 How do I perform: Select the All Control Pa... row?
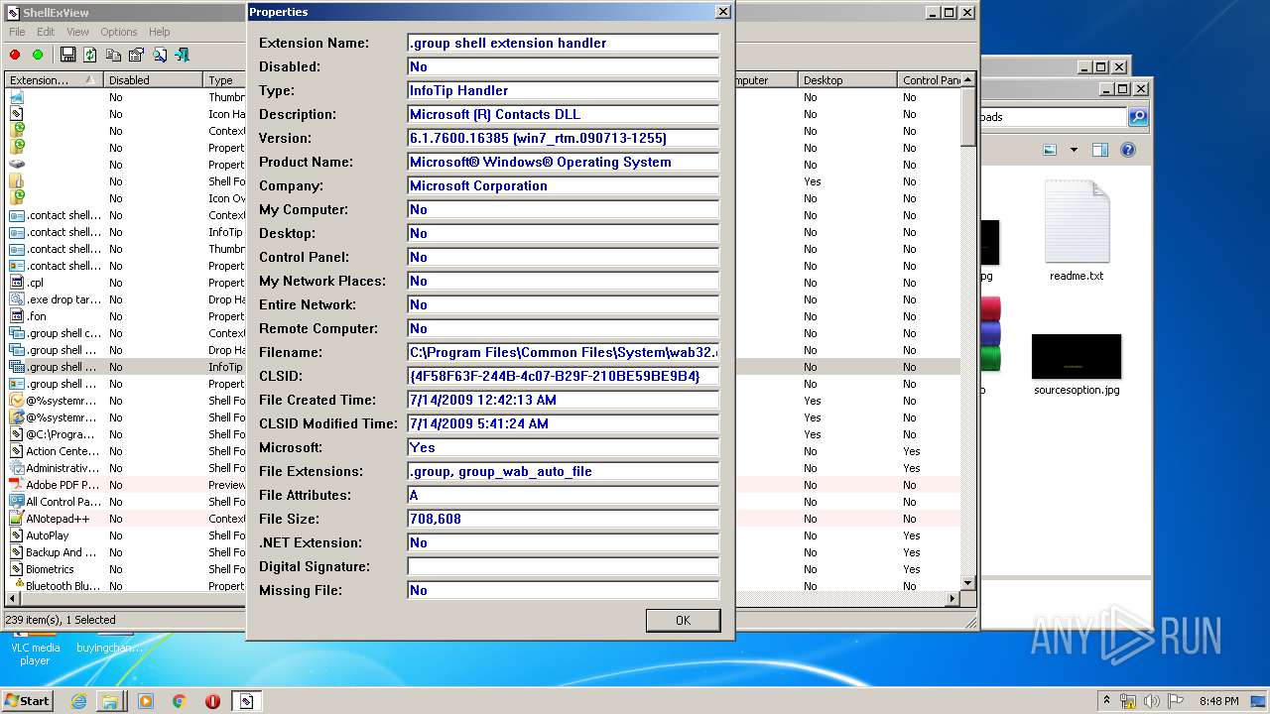(481, 502)
